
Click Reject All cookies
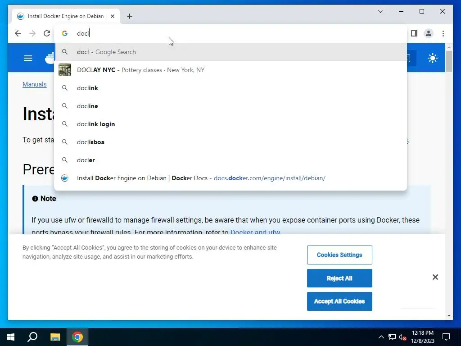click(x=339, y=278)
